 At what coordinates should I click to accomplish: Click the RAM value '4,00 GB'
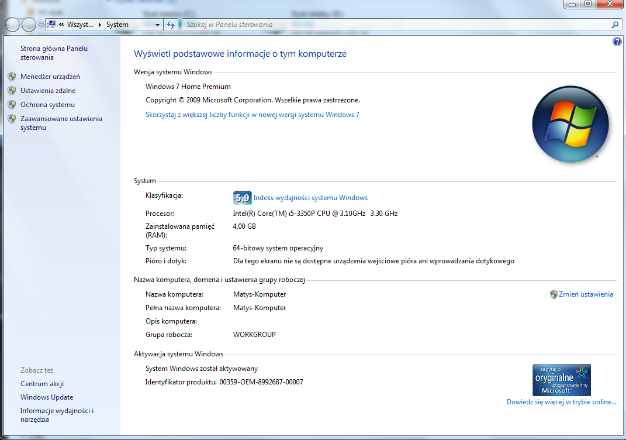point(244,226)
